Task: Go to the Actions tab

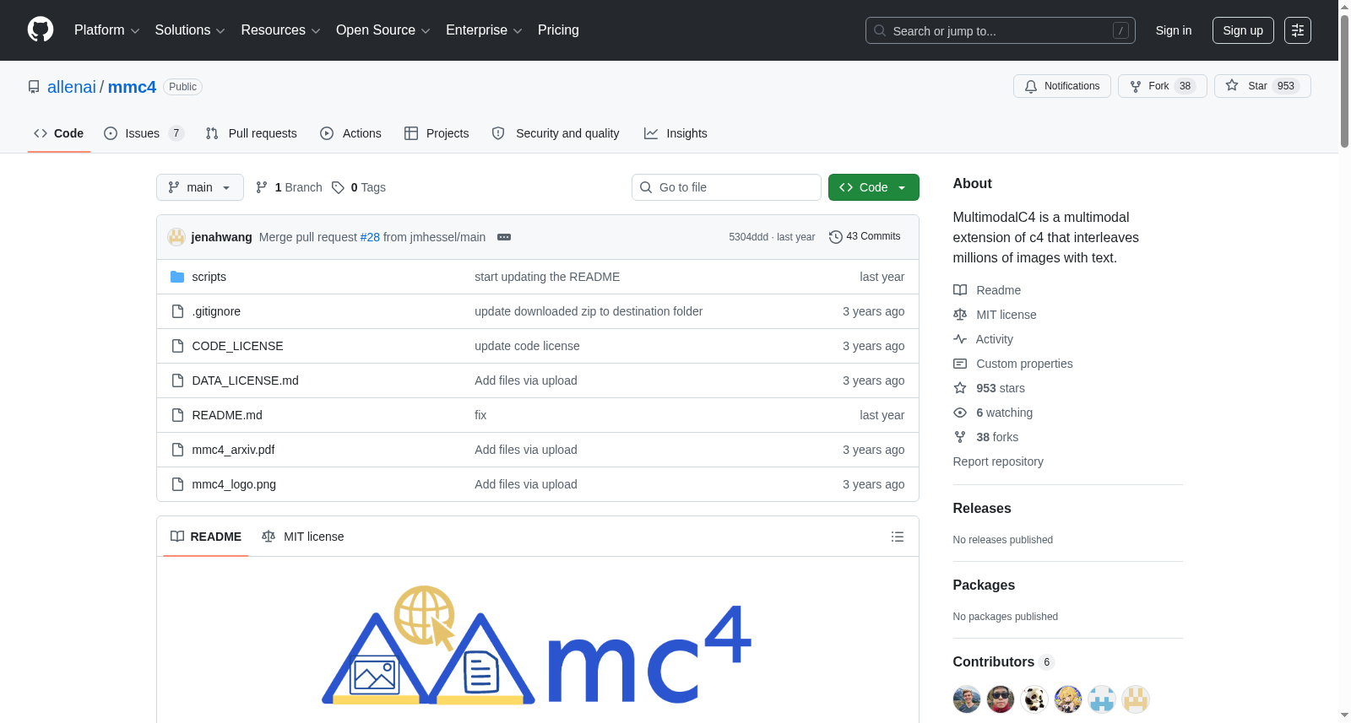Action: [351, 133]
